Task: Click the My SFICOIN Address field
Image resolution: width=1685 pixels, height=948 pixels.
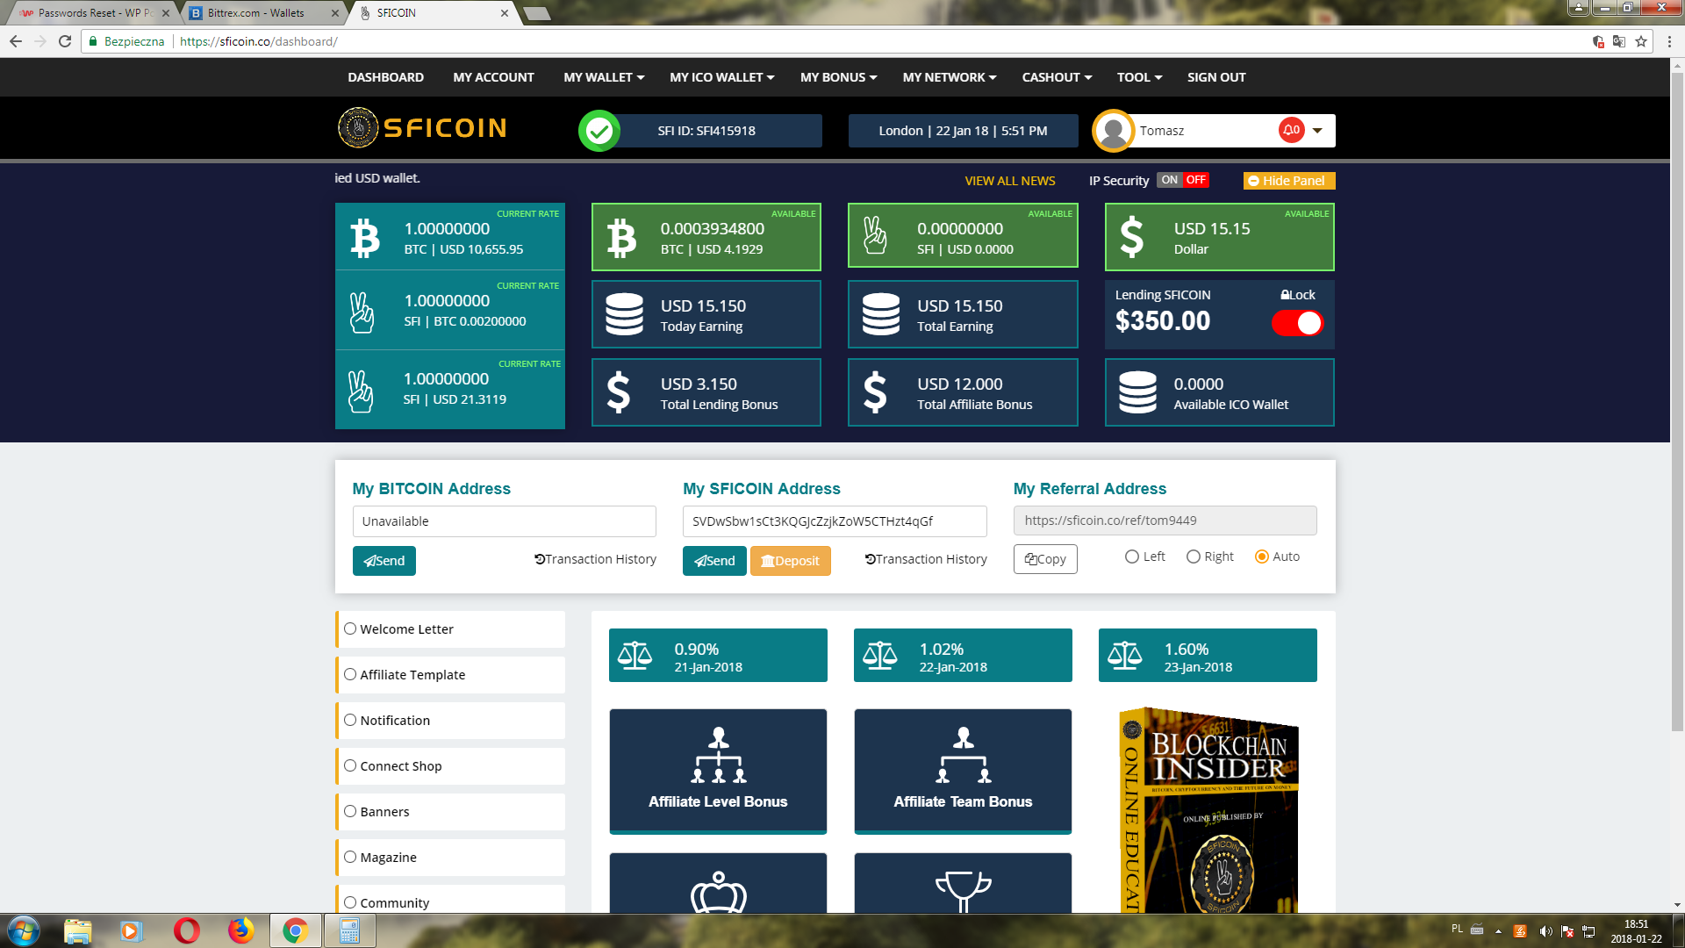Action: click(x=835, y=521)
